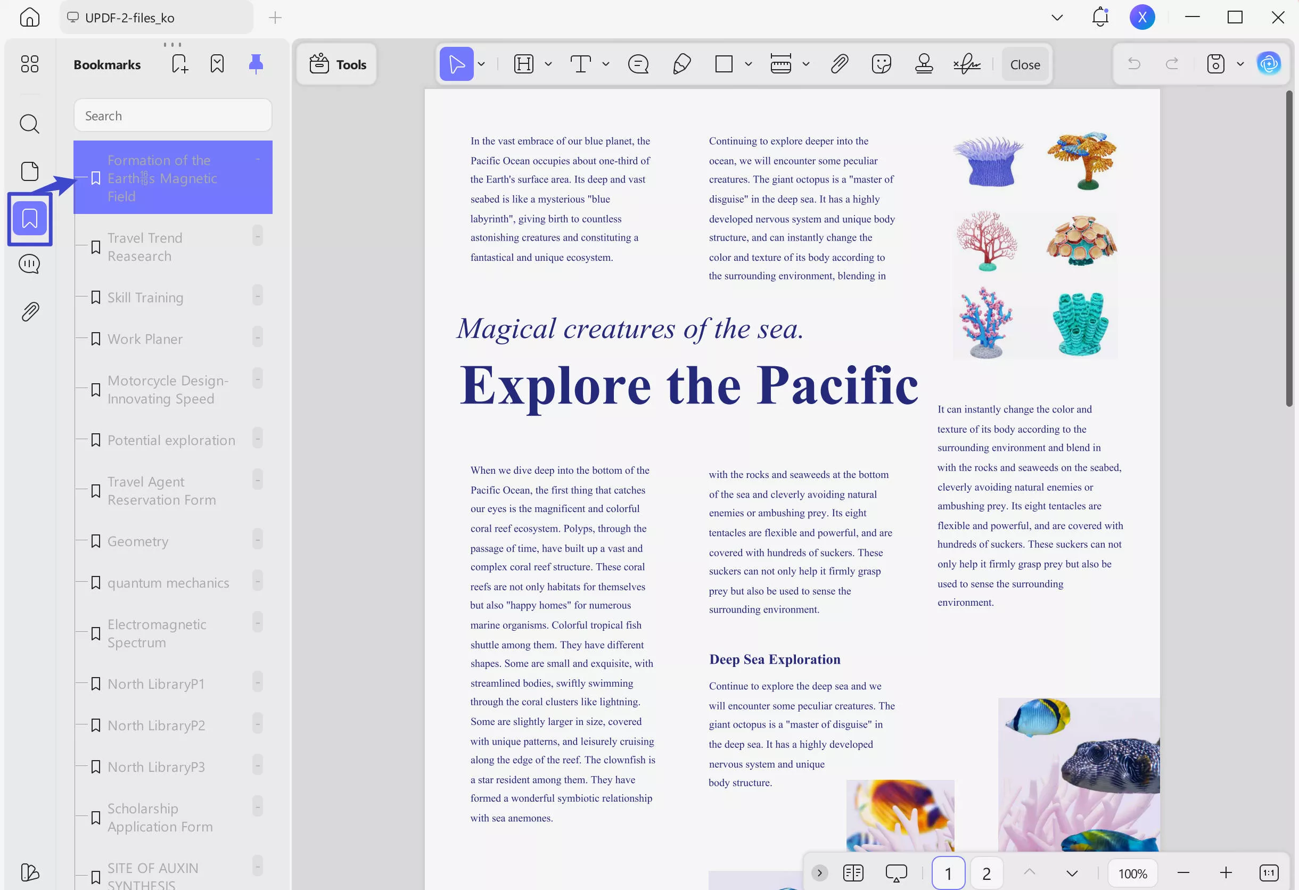Image resolution: width=1299 pixels, height=890 pixels.
Task: Select the Potential exploration bookmark
Action: (172, 440)
